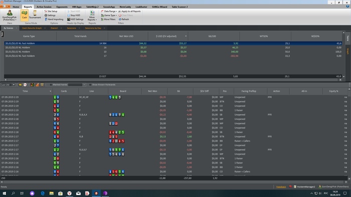Image resolution: width=351 pixels, height=197 pixels.
Task: Toggle Show Known Holecards checkbox
Action: click(90, 85)
